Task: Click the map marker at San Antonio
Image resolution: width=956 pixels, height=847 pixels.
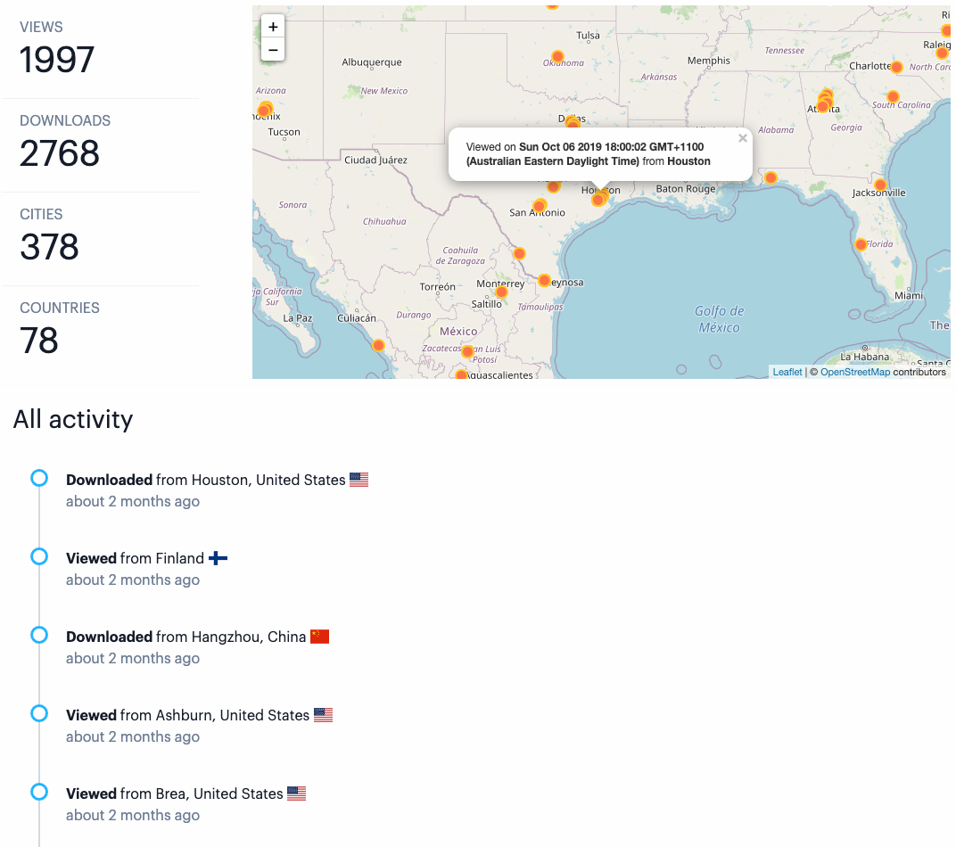Action: tap(540, 205)
